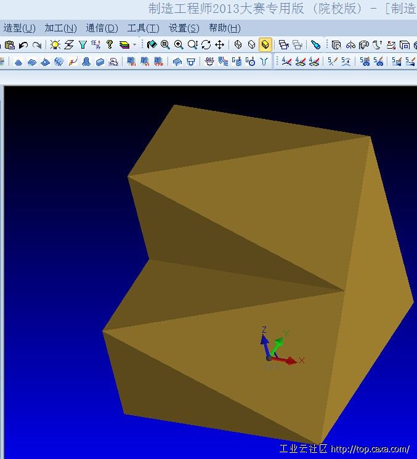Screen dimensions: 417x459
Task: Open the 设置(S) menu
Action: [x=184, y=28]
